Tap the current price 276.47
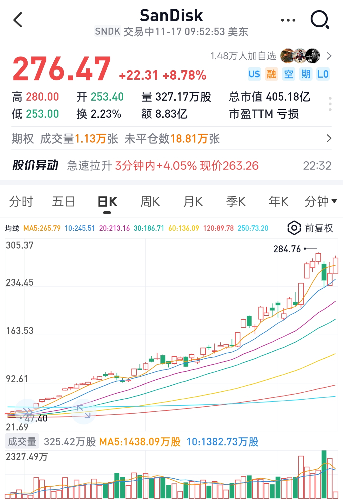 click(x=62, y=69)
